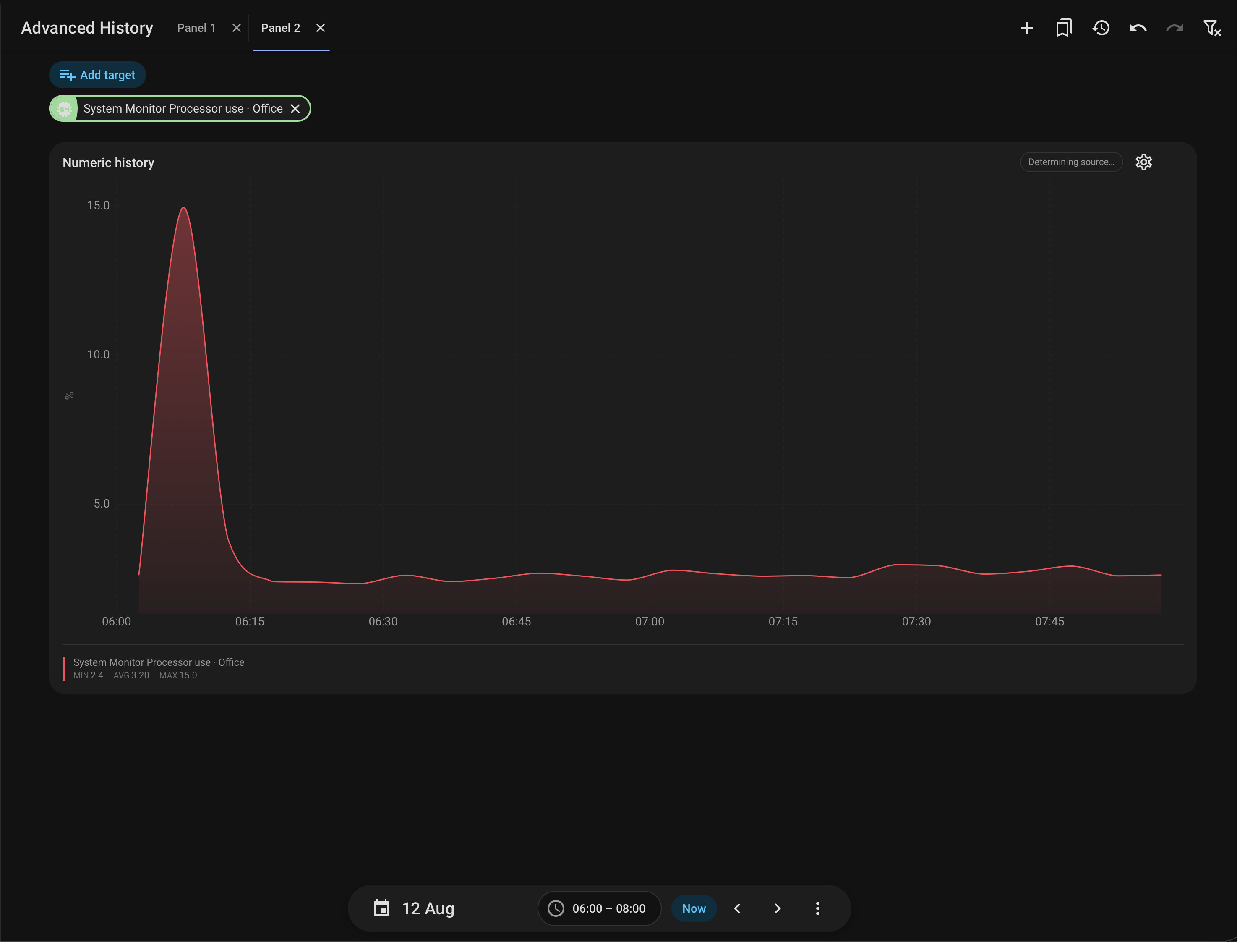This screenshot has width=1237, height=942.
Task: Close the Panel 1 tab
Action: point(237,28)
